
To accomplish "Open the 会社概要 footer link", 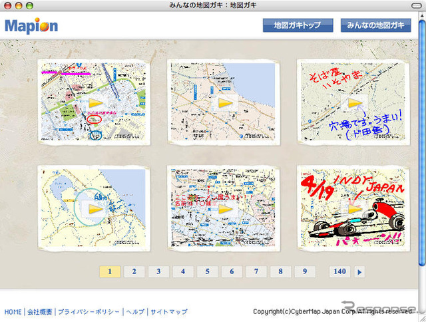I will point(40,312).
